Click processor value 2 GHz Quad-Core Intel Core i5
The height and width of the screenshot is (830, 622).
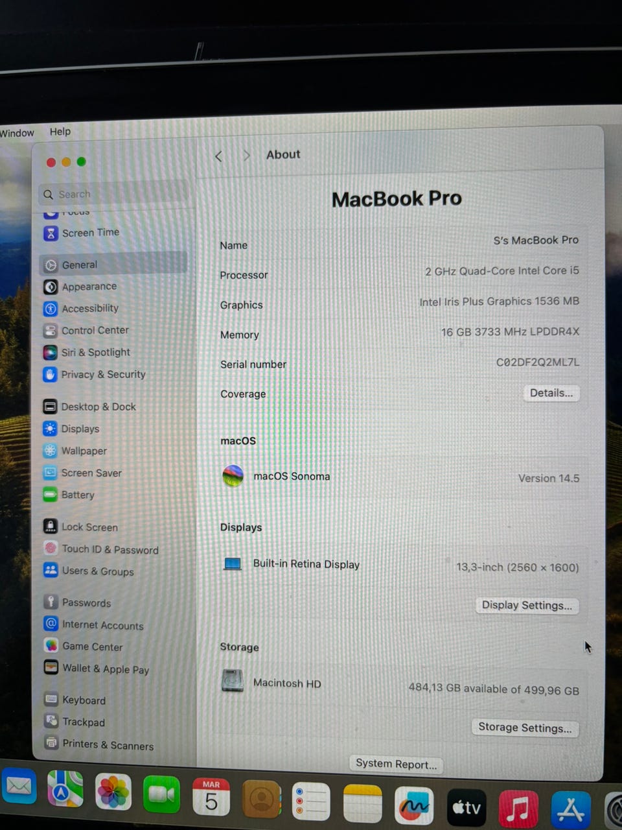click(502, 271)
